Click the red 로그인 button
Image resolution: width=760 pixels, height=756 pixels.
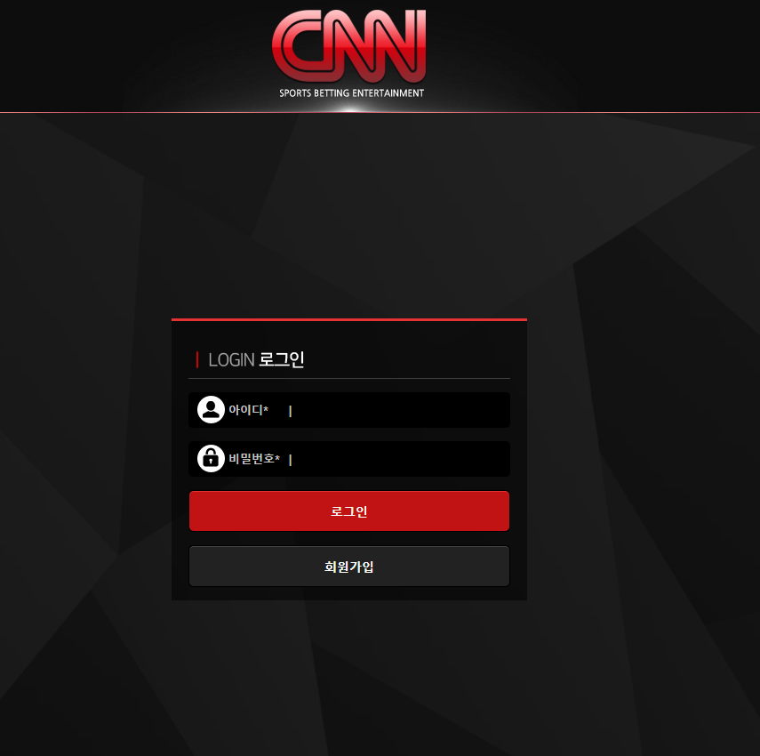pyautogui.click(x=349, y=511)
